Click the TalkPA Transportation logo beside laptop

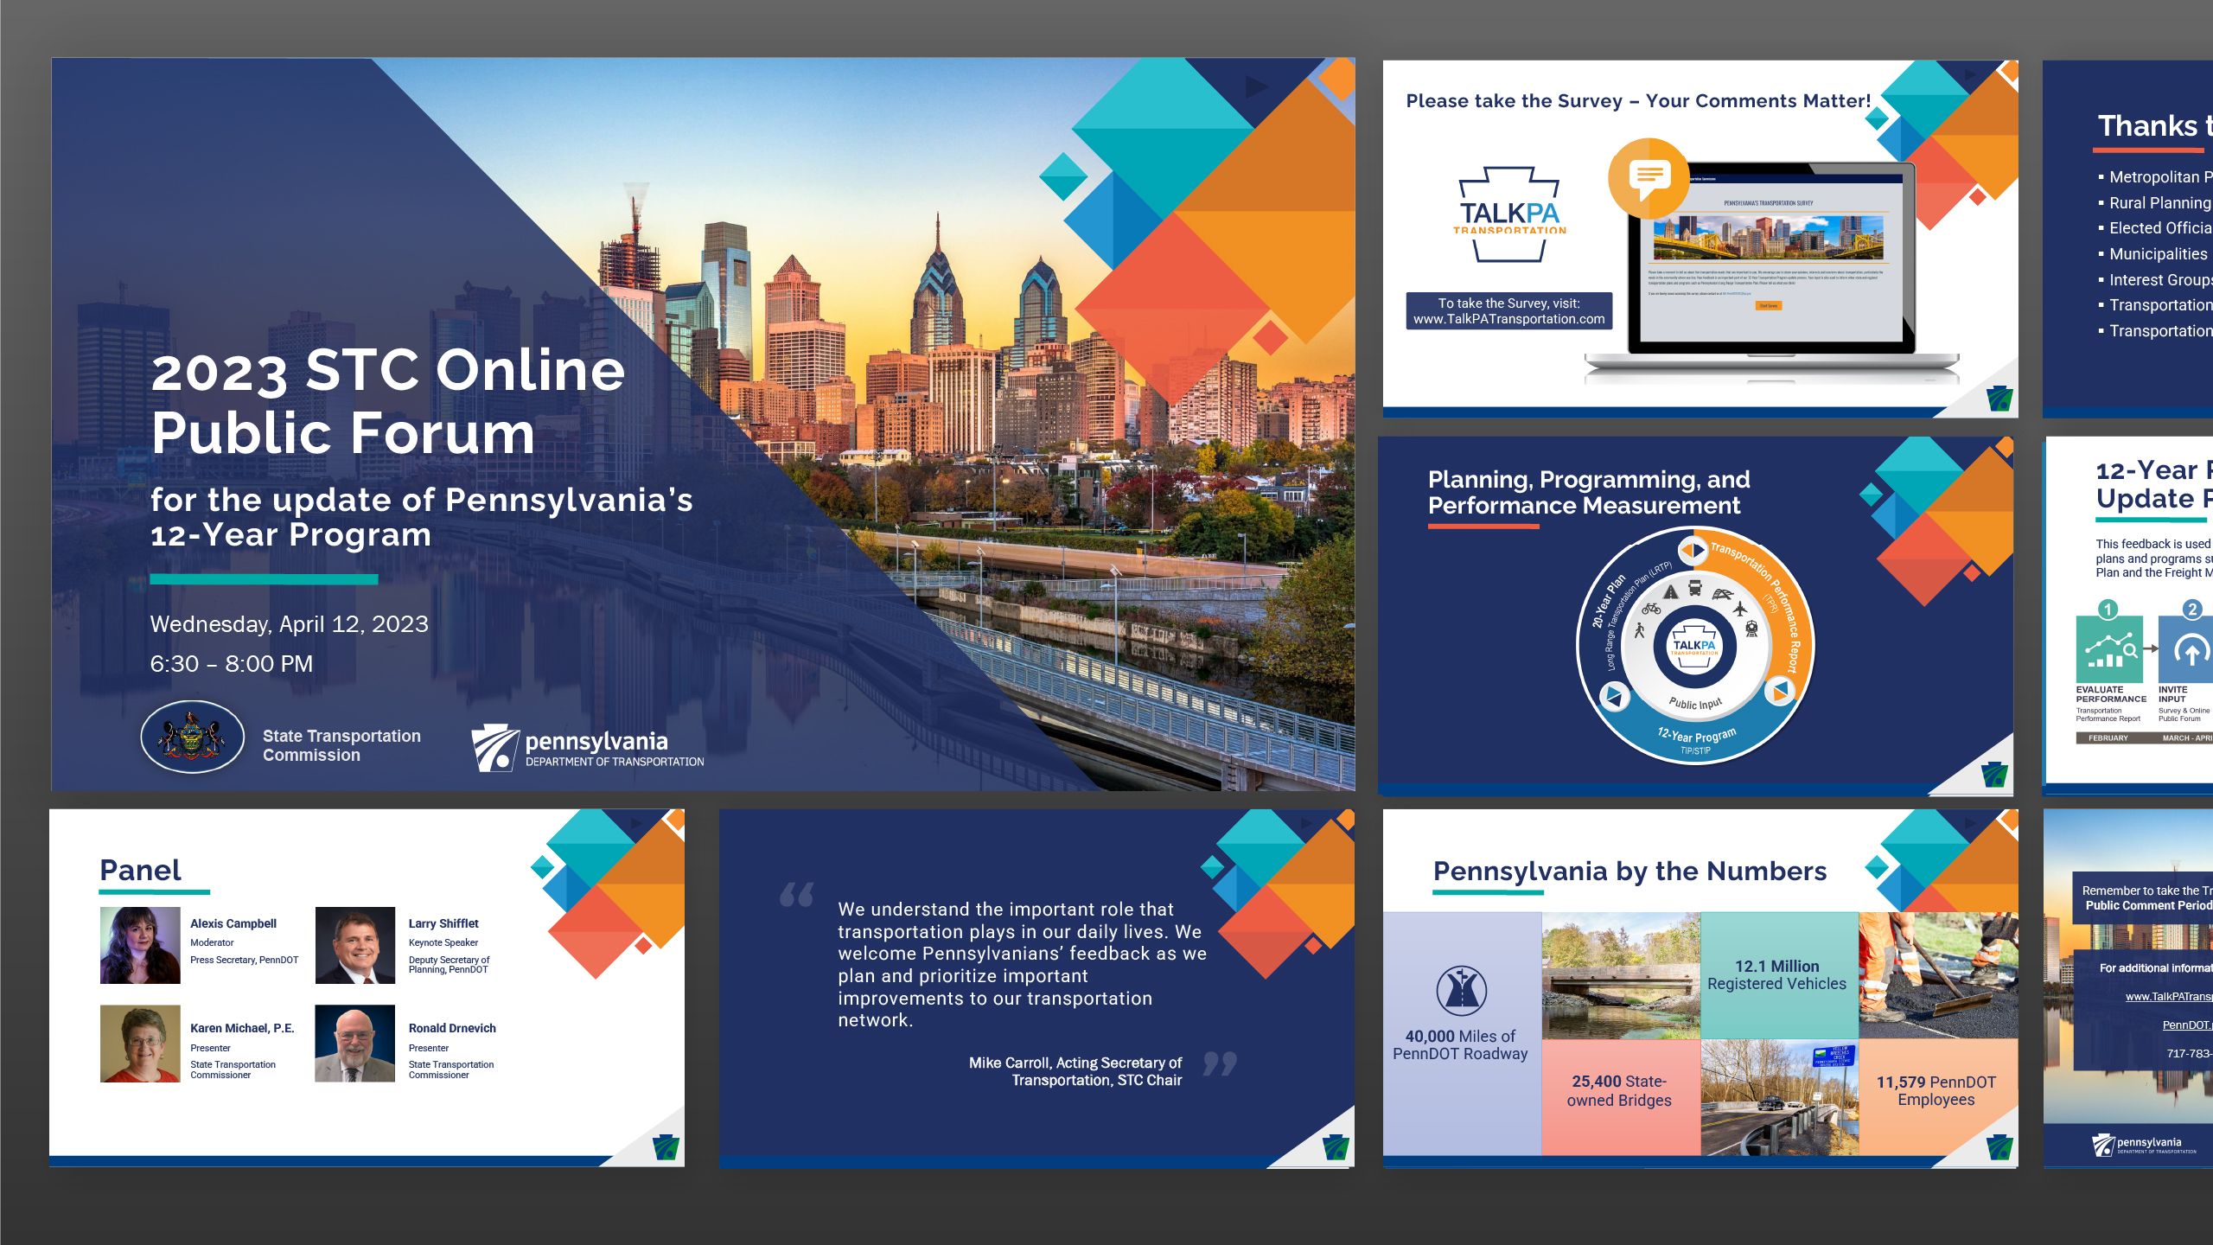click(x=1509, y=215)
